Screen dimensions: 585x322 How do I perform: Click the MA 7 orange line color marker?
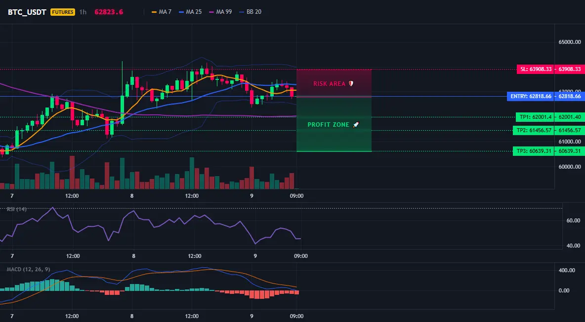point(154,12)
